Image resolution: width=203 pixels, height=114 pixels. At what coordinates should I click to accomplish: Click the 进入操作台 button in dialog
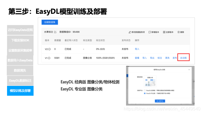[160, 101]
